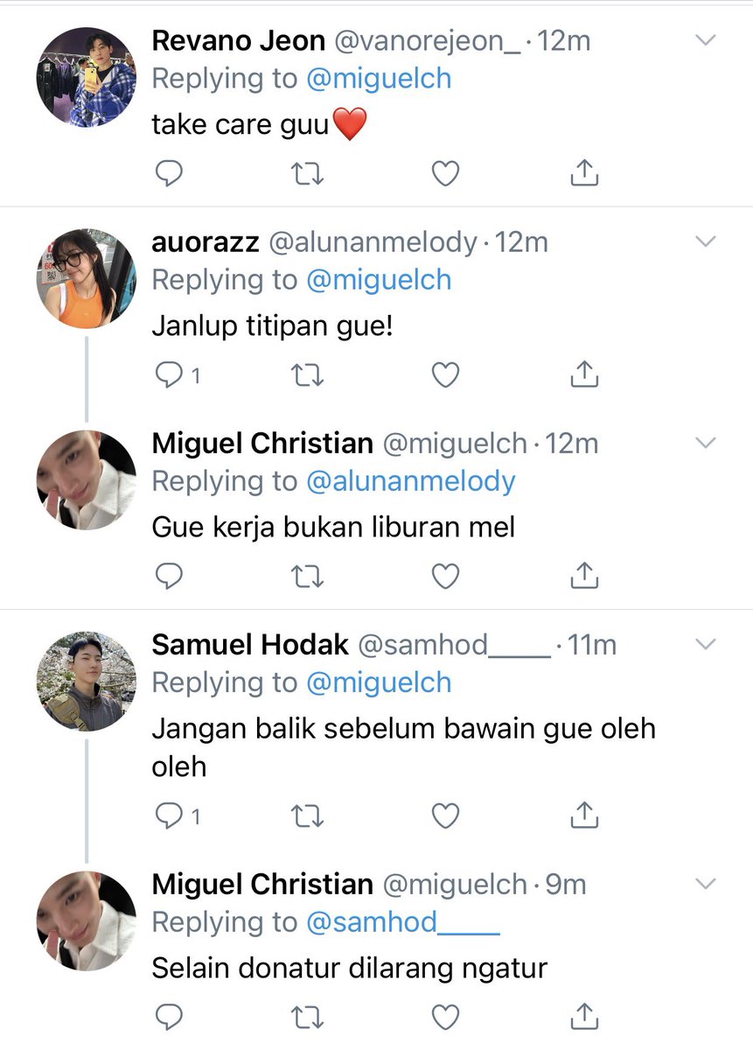Share Samuel Hodak's tweet
The image size is (753, 1050).
pyautogui.click(x=584, y=815)
